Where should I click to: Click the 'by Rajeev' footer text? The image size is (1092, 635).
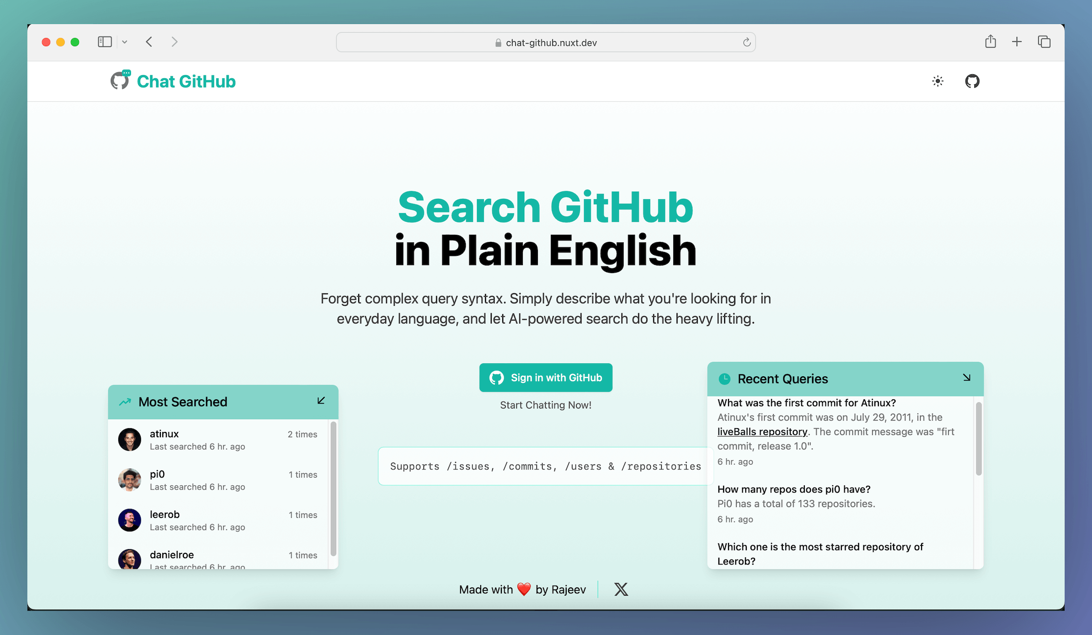560,589
